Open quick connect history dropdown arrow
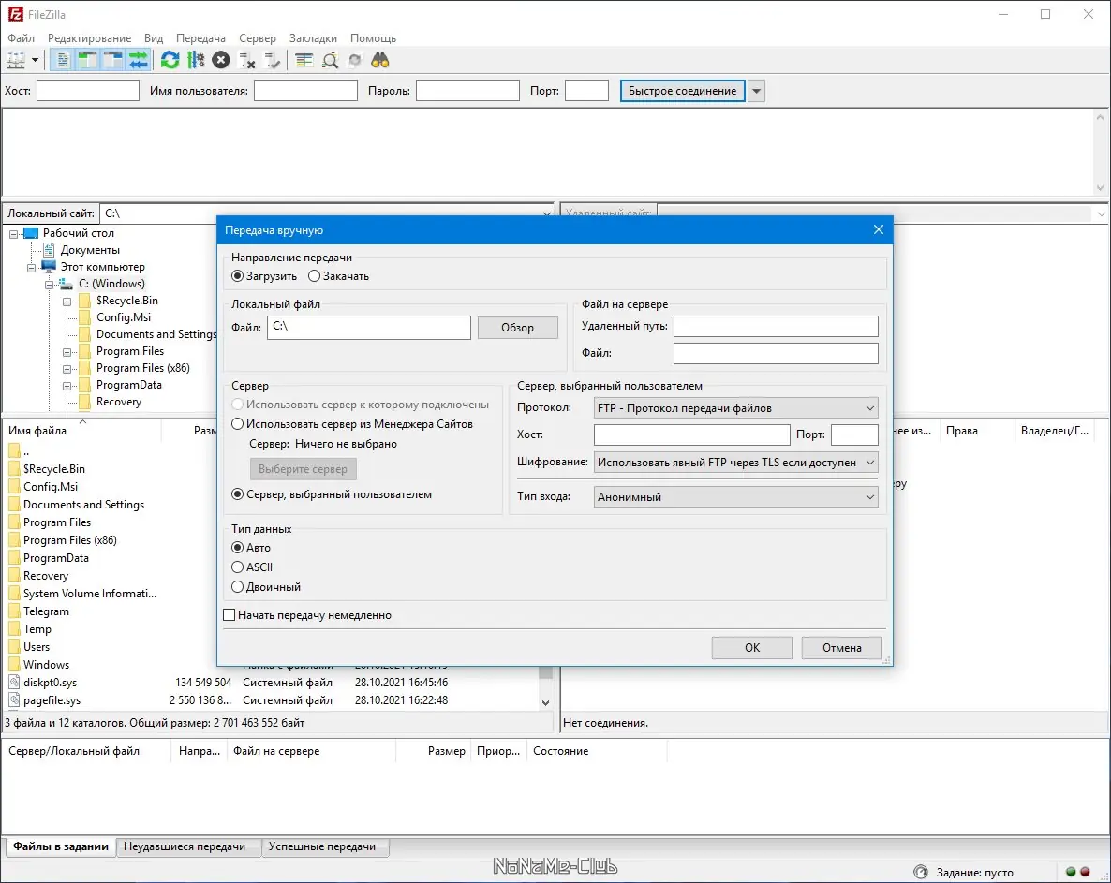Screen dimensions: 1111x883 click(x=757, y=91)
